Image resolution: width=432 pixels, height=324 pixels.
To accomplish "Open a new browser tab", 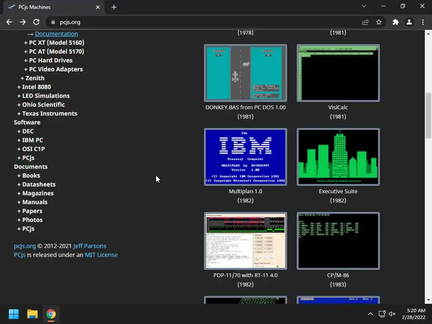I will [114, 7].
